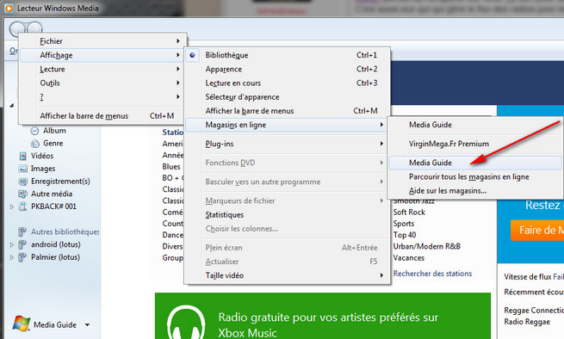Open the Urban/Modern R&B genre

point(426,247)
